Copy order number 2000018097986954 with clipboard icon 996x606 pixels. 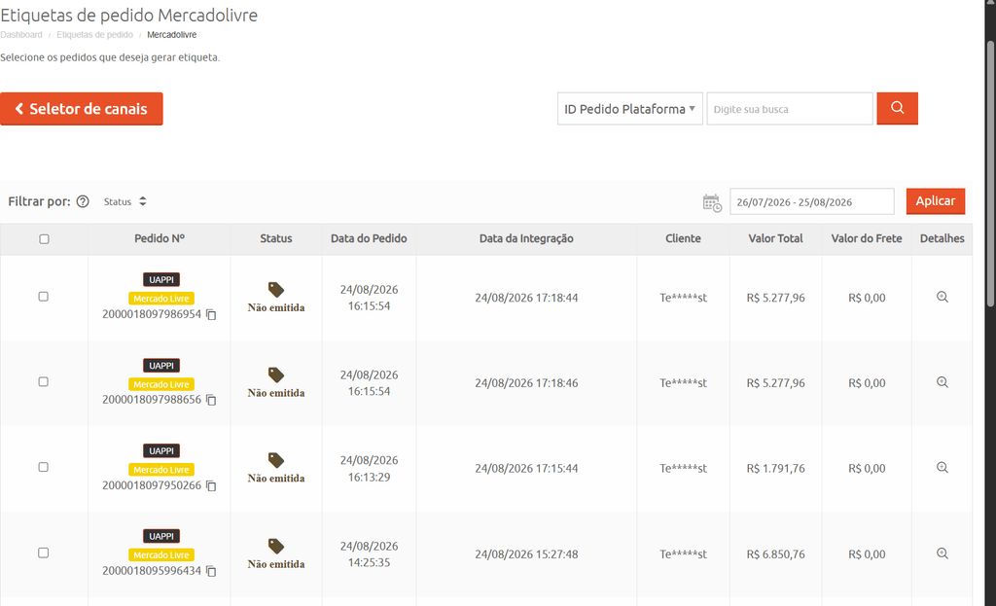(211, 314)
